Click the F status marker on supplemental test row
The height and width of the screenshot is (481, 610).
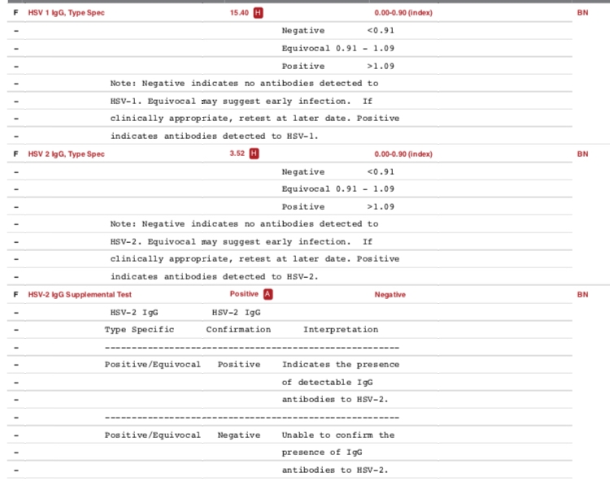click(16, 294)
